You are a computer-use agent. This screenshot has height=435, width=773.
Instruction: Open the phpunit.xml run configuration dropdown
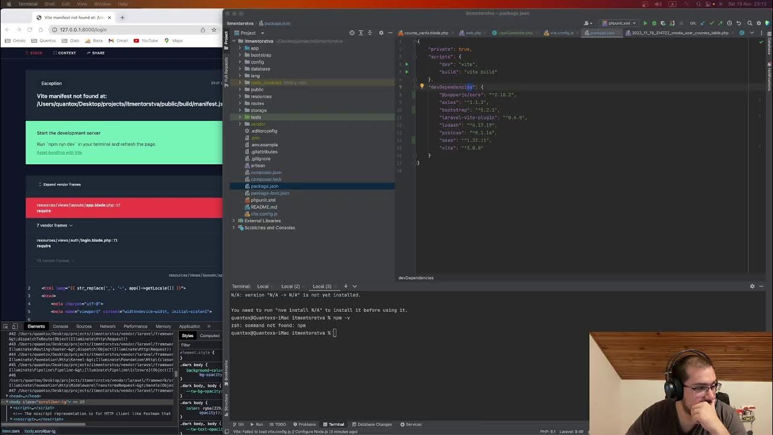[618, 23]
